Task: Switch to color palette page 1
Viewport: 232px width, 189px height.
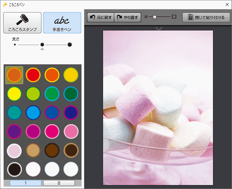Action: 26,183
